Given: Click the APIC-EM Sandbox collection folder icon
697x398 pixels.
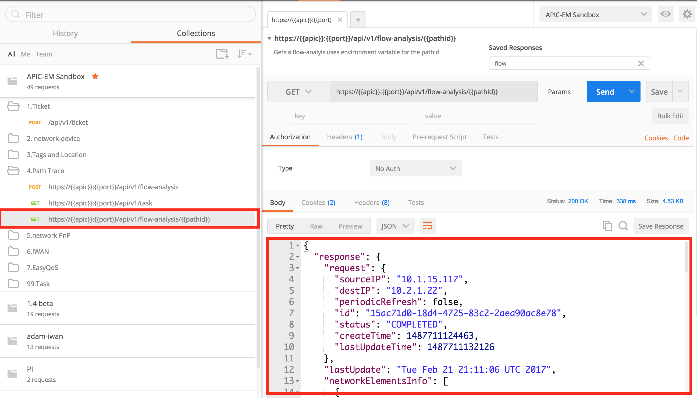Looking at the screenshot, I should 12,81.
